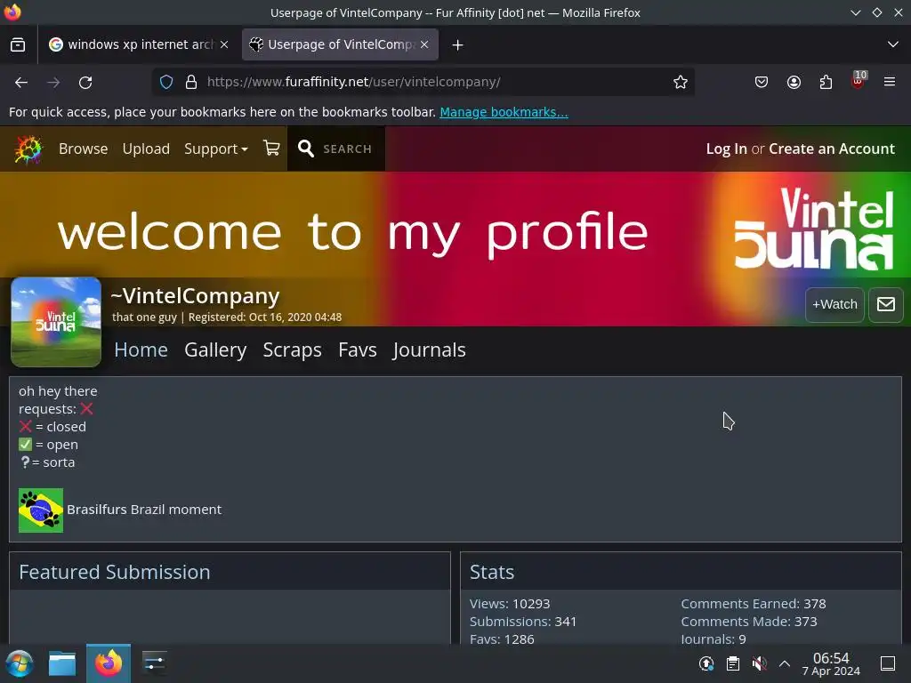Viewport: 911px width, 683px height.
Task: Click the 'Submissions: 341' stat
Action: coord(523,622)
